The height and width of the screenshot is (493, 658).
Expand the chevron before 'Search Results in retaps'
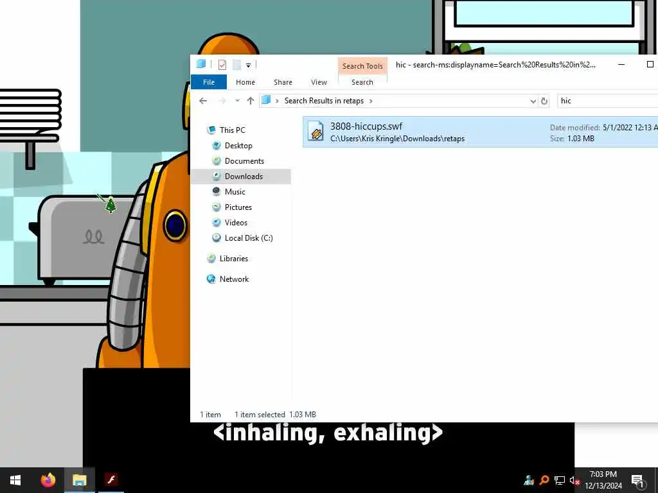click(277, 101)
